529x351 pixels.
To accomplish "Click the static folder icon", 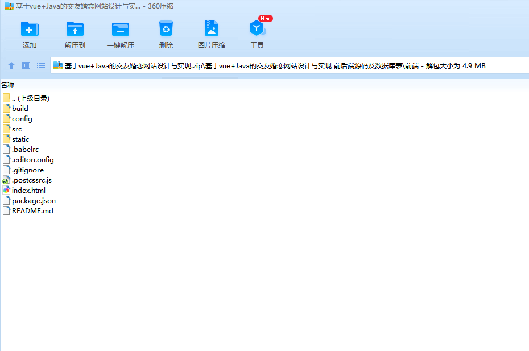I will click(x=6, y=139).
